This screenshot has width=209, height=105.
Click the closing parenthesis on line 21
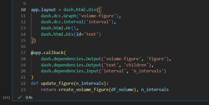pyautogui.click(x=32, y=77)
